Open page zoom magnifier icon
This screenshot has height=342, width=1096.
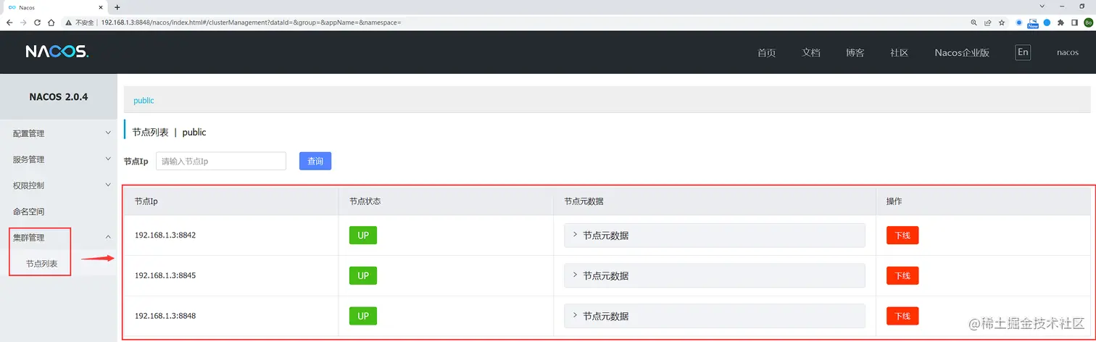click(x=973, y=22)
